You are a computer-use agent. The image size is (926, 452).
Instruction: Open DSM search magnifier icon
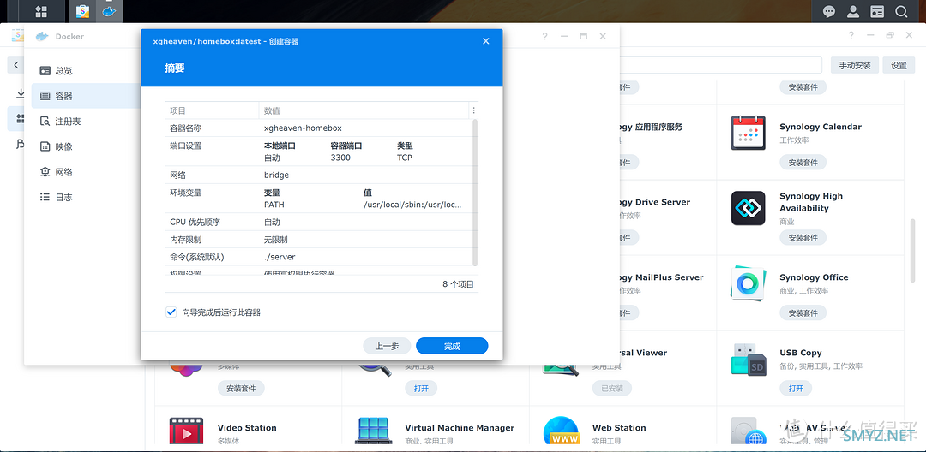(901, 11)
